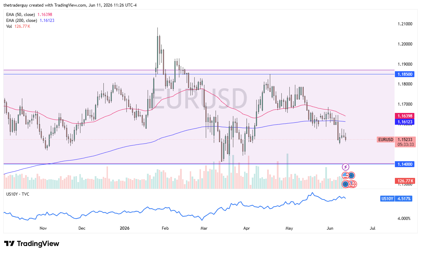421x254 pixels.
Task: Click the May label on the time axis
Action: tap(289, 228)
